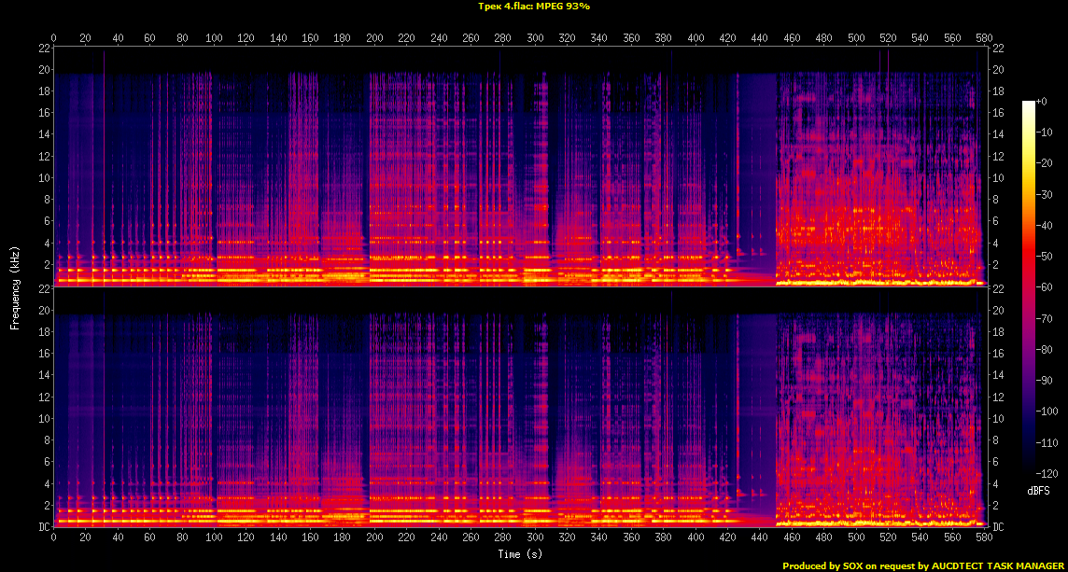Click the 580 mark on the bottom time axis
Screen dimensions: 1068x572
(984, 537)
